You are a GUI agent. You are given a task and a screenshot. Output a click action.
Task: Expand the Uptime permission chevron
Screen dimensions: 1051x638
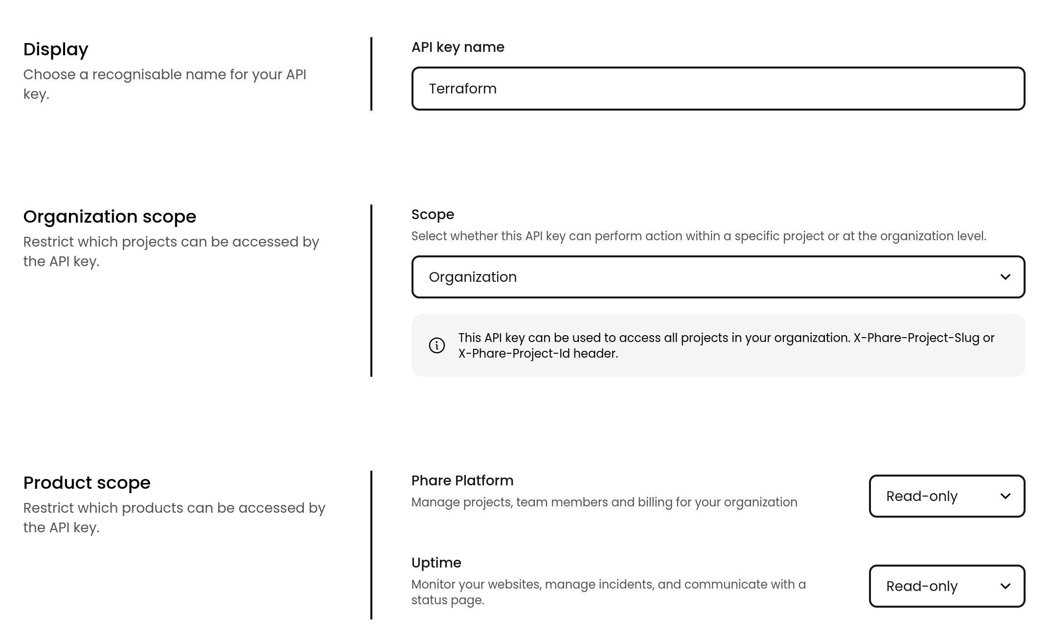(1006, 586)
